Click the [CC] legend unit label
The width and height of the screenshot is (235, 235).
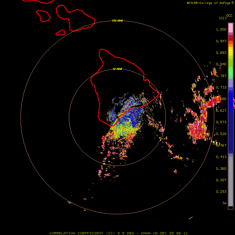[223, 18]
